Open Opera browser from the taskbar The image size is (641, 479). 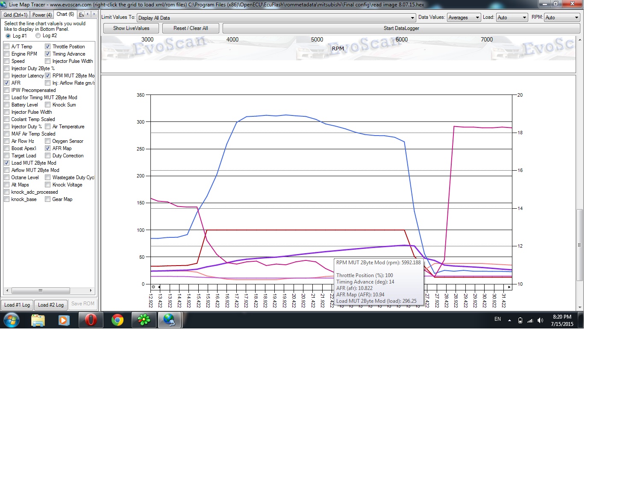tap(91, 320)
